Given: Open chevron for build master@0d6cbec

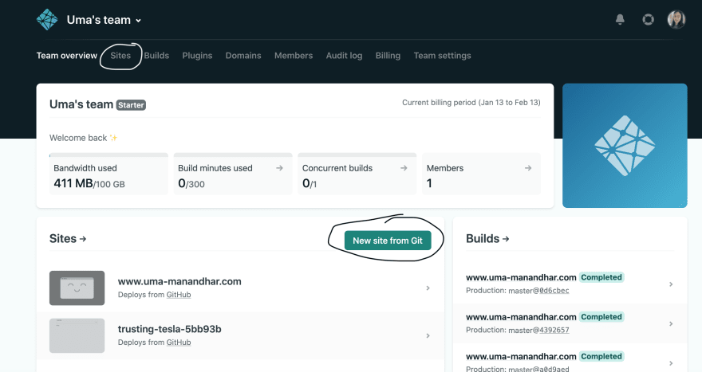Looking at the screenshot, I should (671, 284).
